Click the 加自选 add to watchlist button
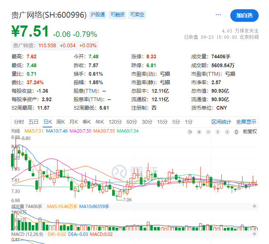Screen dimensions: 269x244 (x=244, y=16)
